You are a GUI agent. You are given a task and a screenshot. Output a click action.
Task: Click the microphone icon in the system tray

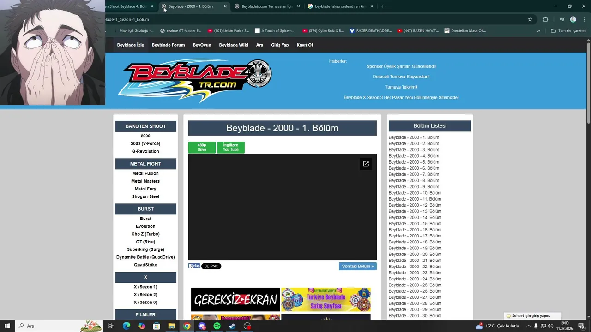[536, 326]
